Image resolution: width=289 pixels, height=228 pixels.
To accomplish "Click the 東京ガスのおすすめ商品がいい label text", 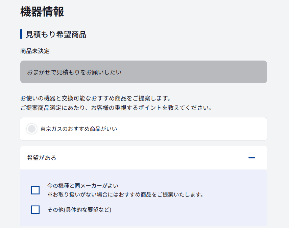I will [x=78, y=129].
